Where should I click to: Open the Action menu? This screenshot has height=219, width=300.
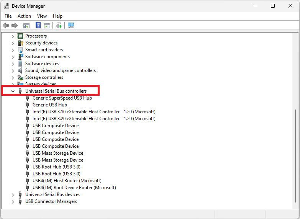(24, 16)
